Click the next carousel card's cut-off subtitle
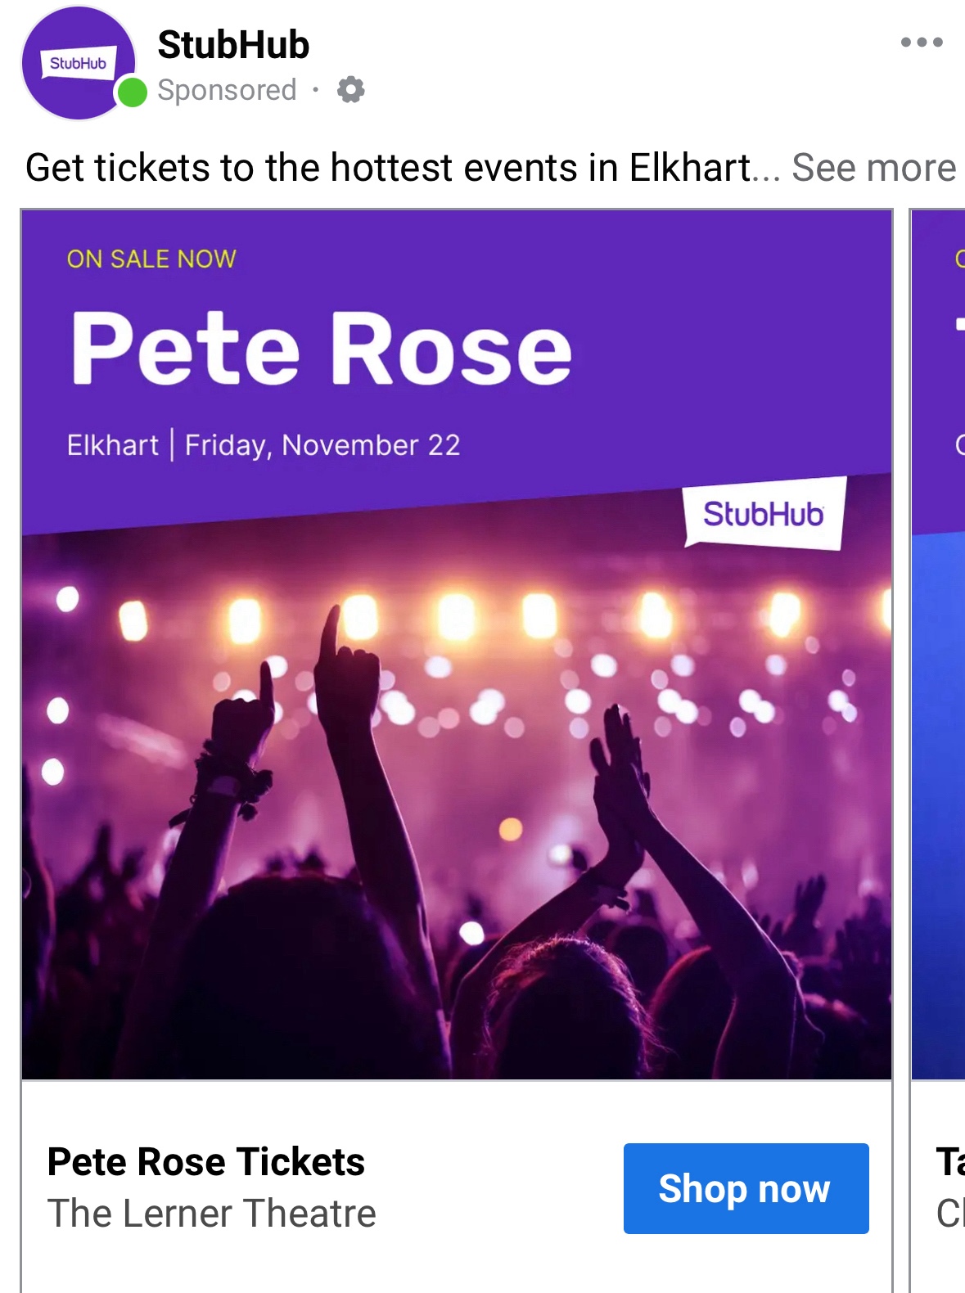Viewport: 965px width, 1293px height. (949, 1213)
